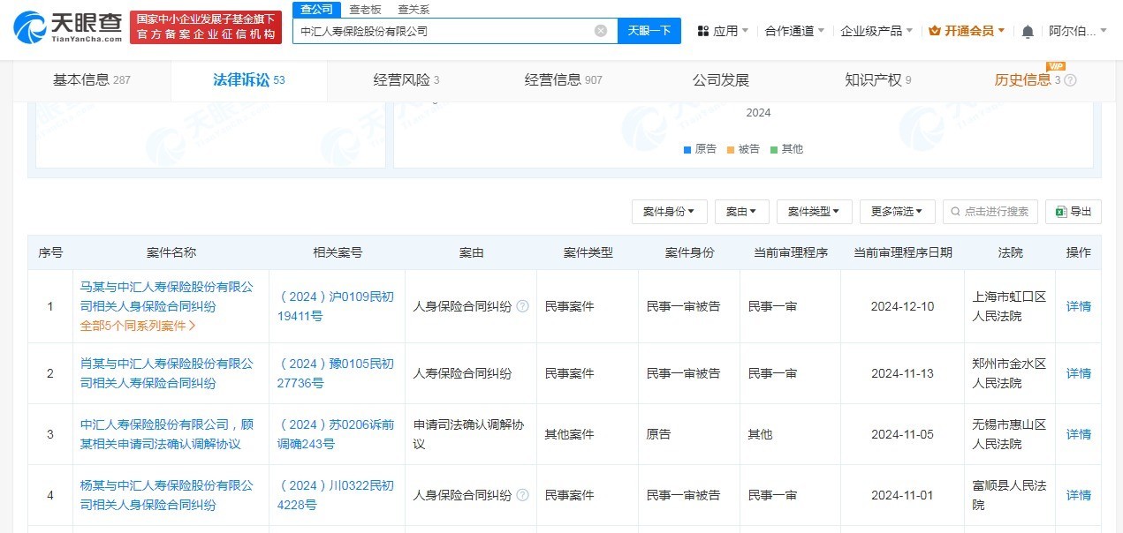Open the notification bell
Screen dimensions: 1123x533
(x=1028, y=31)
